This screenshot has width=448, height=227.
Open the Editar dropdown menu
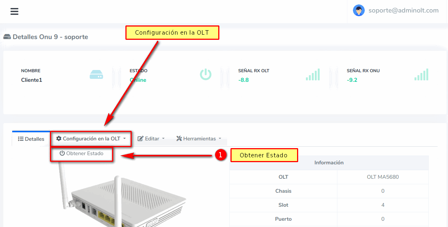coord(151,139)
